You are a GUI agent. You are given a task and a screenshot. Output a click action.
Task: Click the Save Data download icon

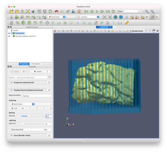(22, 11)
